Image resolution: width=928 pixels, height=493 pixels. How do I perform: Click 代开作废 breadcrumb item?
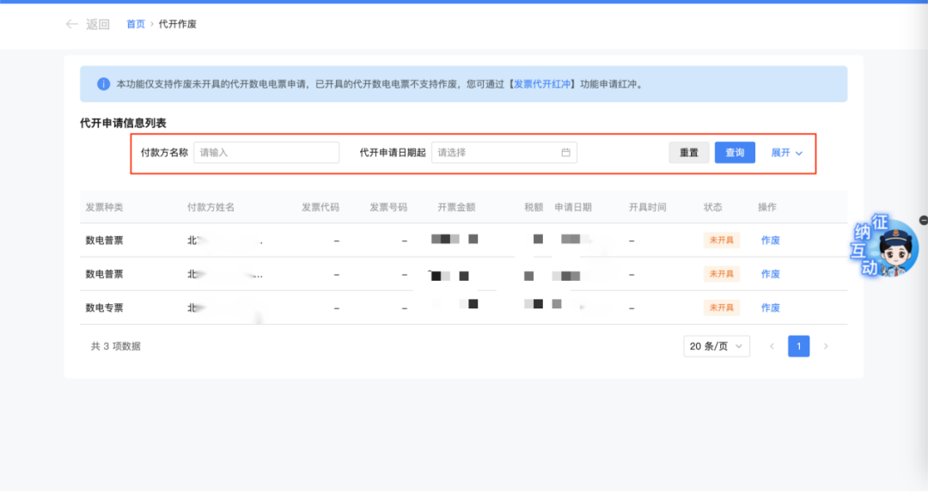(x=178, y=24)
